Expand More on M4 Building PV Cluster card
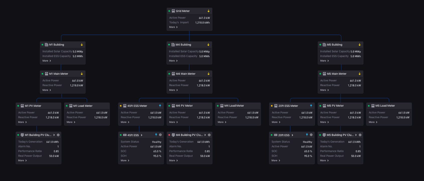The height and width of the screenshot is (181, 424). coord(173,160)
